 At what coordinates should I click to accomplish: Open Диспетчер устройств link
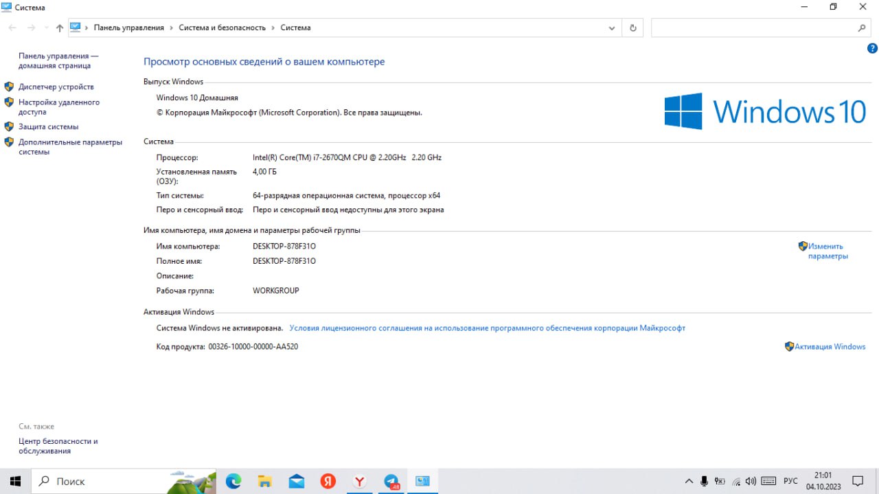(x=56, y=87)
